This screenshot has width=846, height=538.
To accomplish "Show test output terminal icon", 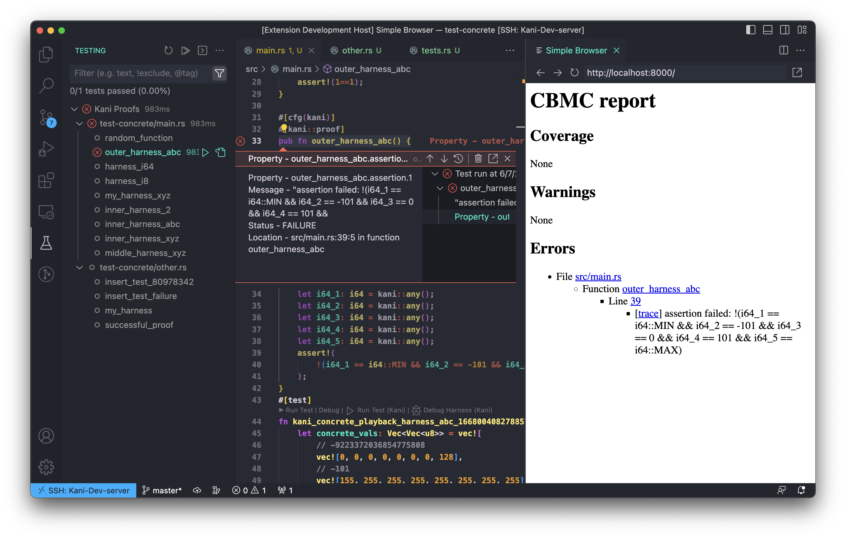I will tap(203, 51).
